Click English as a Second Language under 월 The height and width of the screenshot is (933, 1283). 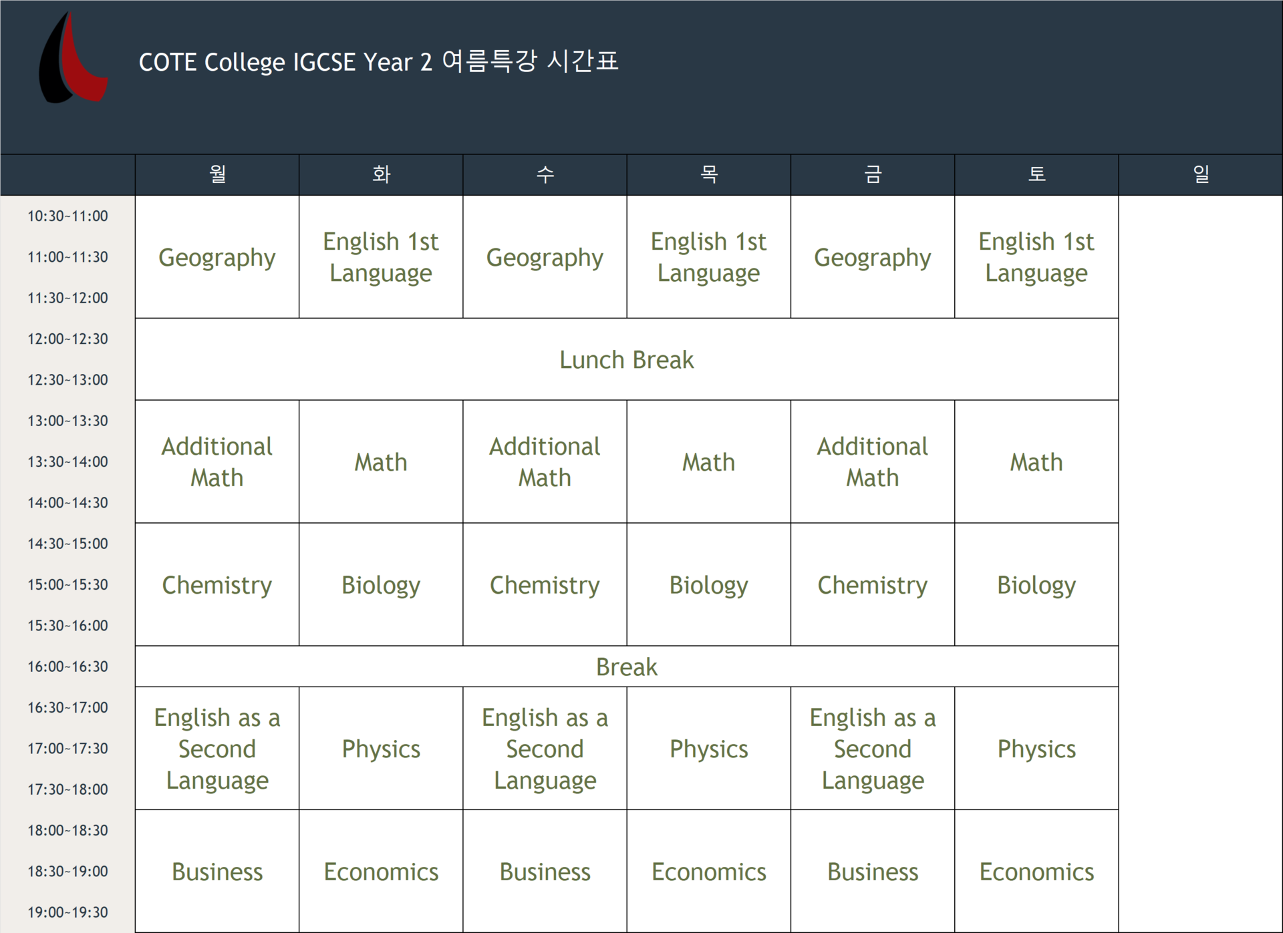pyautogui.click(x=217, y=749)
